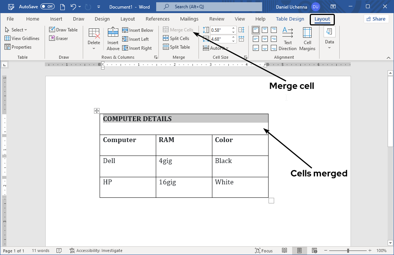Image resolution: width=394 pixels, height=255 pixels.
Task: Run the Accessibility: Investigate check
Action: (97, 251)
